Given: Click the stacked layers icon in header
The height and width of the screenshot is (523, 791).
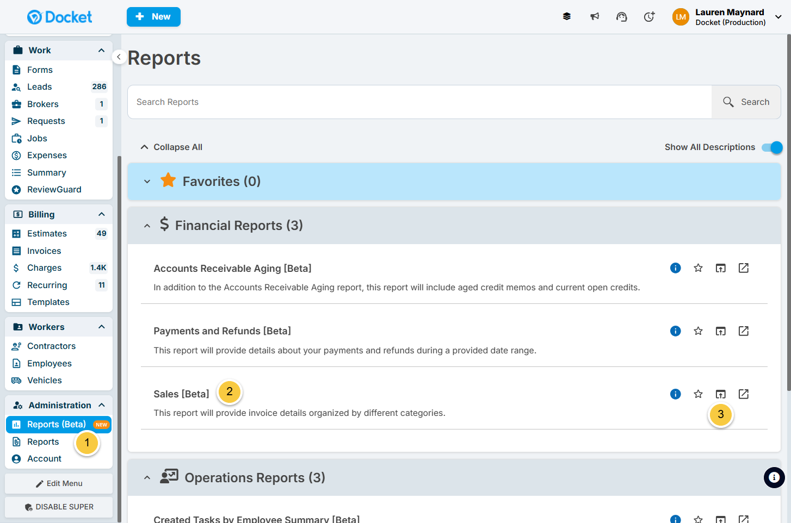Looking at the screenshot, I should 567,17.
